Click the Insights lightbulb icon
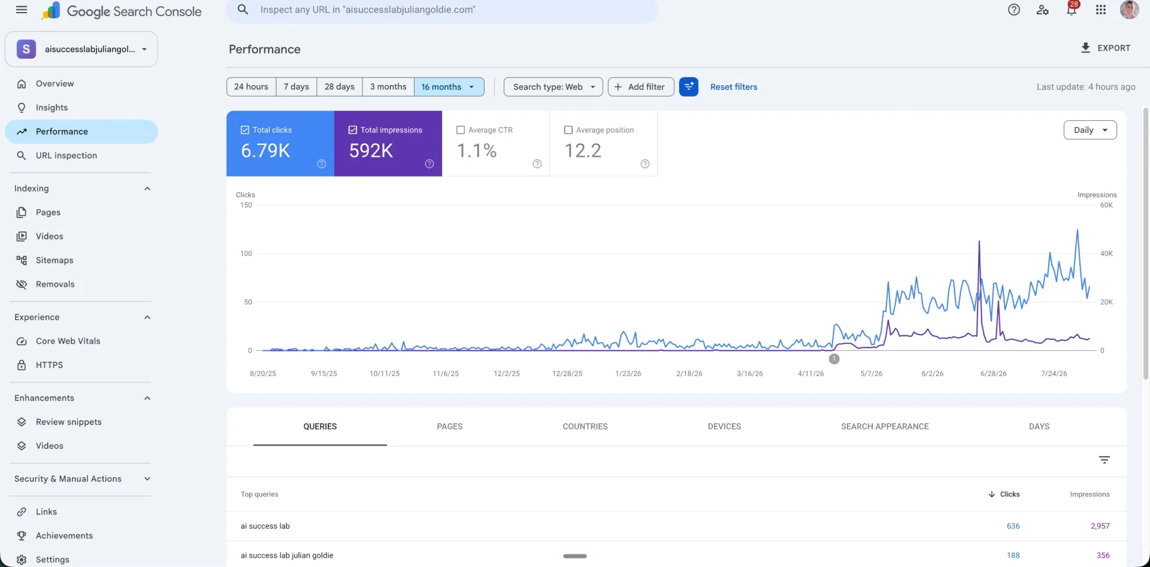Screen dimensions: 1150x567 point(21,108)
